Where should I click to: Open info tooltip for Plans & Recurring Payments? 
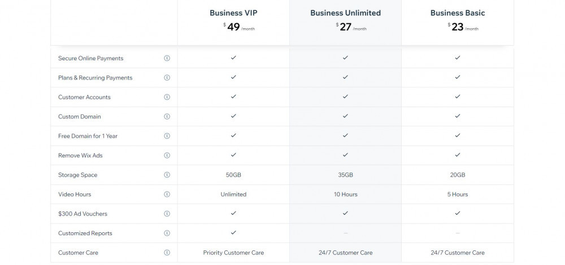coord(167,78)
